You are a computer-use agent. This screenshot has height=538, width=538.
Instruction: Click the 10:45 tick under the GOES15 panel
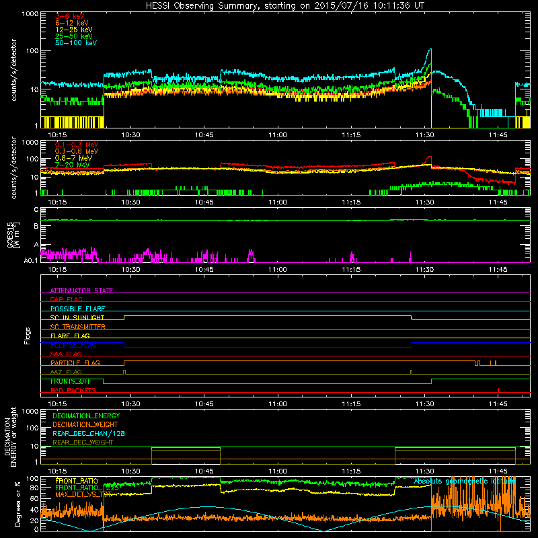[x=204, y=270]
